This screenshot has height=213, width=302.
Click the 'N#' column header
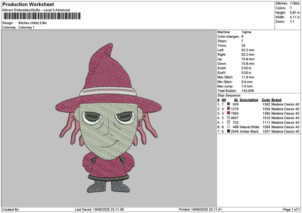[x=223, y=100]
